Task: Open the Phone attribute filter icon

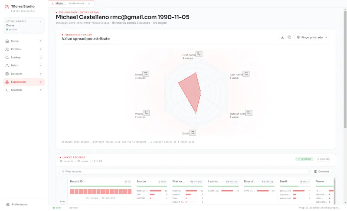Action: tap(146, 113)
